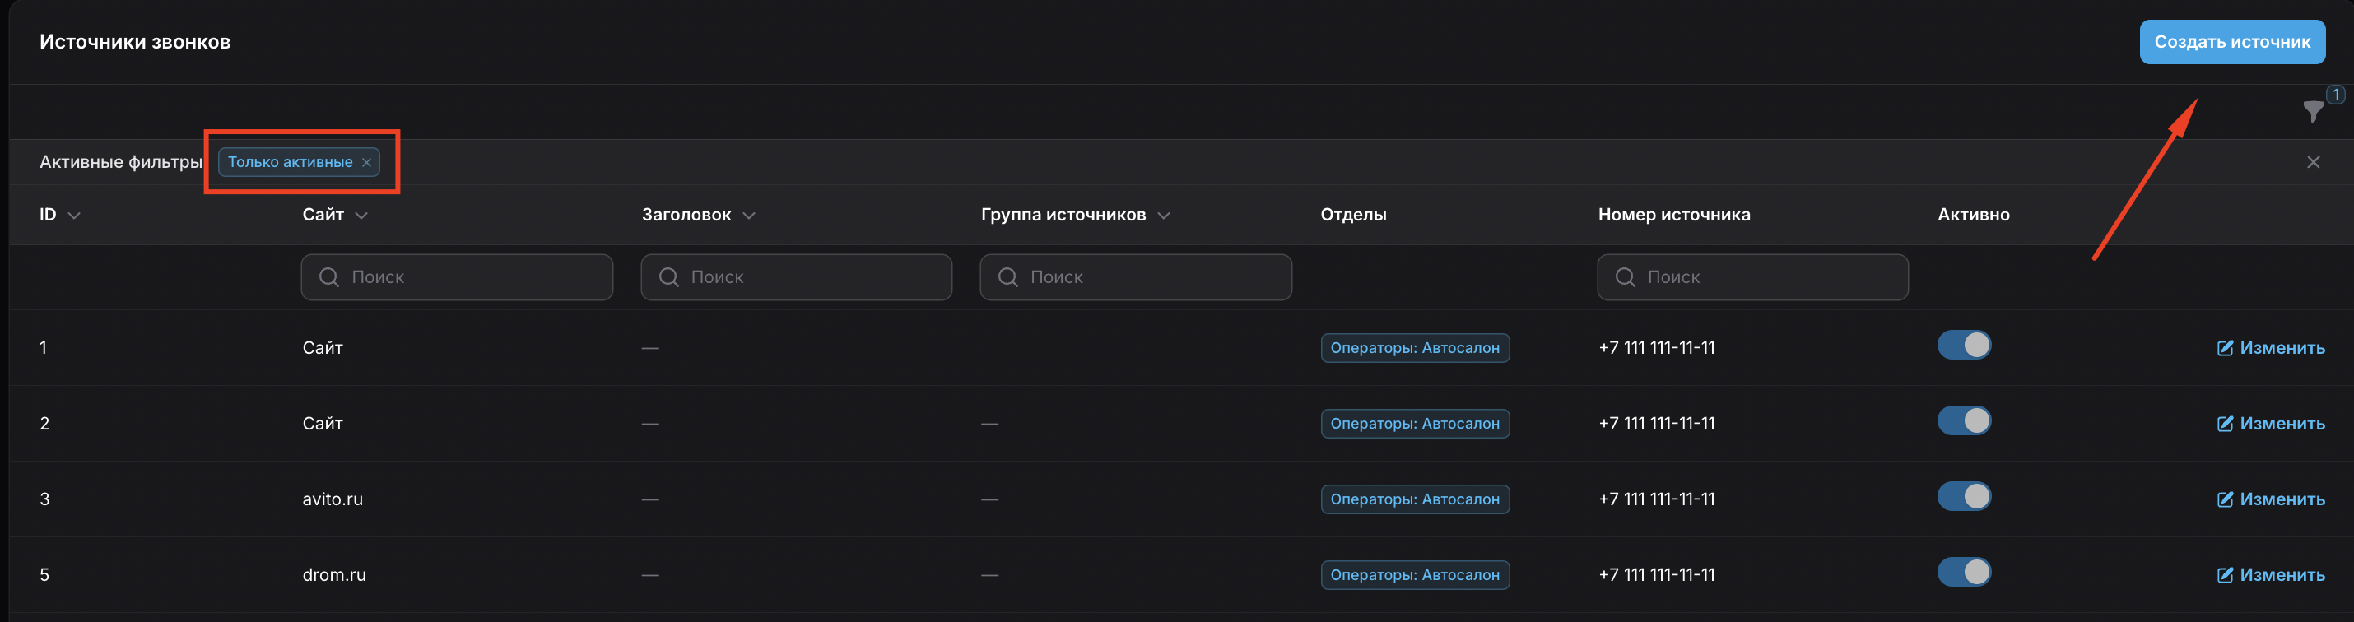
Task: Click the Заголовок column header
Action: [686, 215]
